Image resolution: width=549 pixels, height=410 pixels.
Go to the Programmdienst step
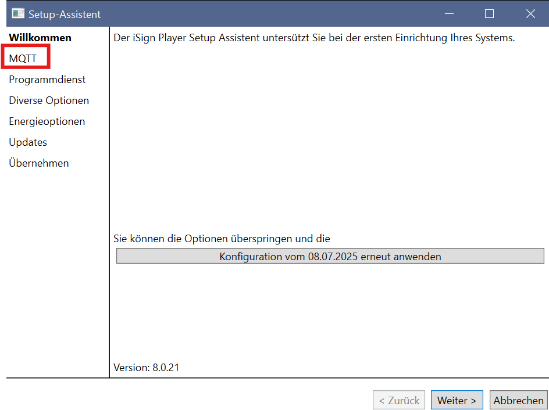point(47,80)
